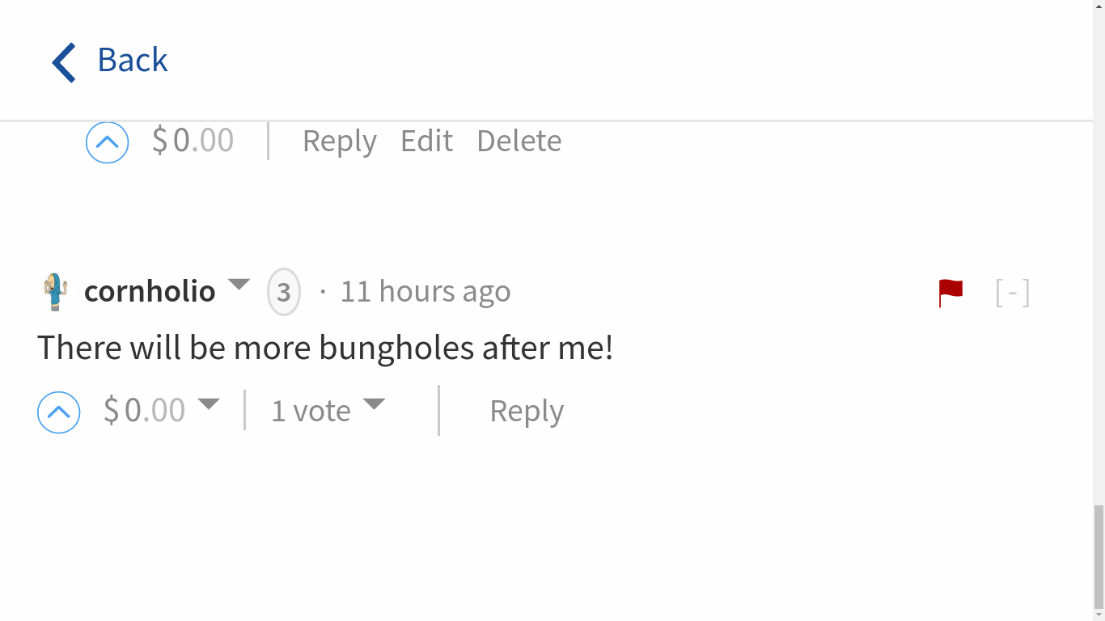Click the badge showing 3 next to cornholio
Viewport: 1105px width, 621px height.
[283, 291]
